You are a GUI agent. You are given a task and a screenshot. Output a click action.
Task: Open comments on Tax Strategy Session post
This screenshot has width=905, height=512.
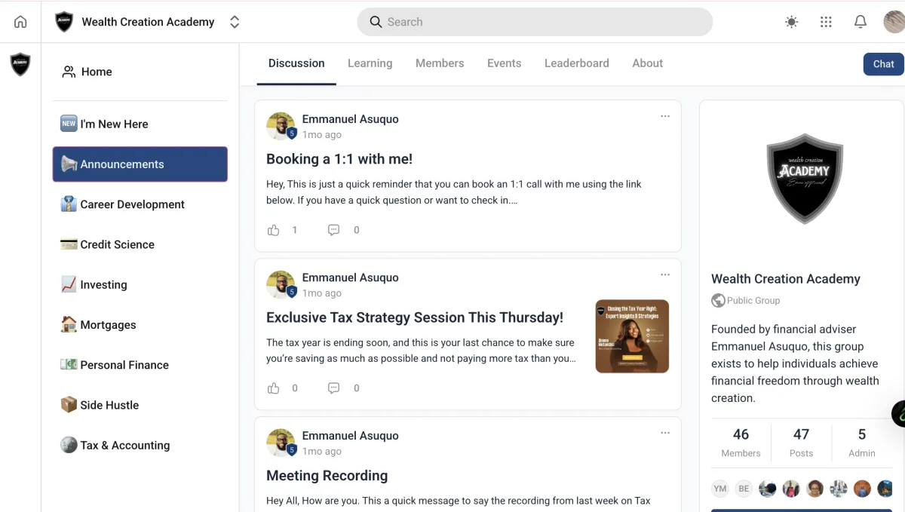pos(334,388)
